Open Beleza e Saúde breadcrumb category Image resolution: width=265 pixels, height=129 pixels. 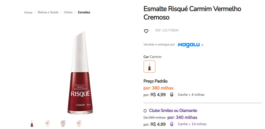tap(48, 12)
